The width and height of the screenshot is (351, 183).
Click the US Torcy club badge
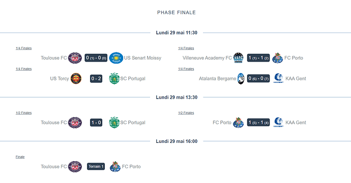[76, 78]
